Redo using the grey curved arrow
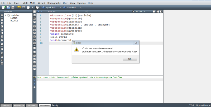This screenshot has height=107, width=211. pos(24,7)
